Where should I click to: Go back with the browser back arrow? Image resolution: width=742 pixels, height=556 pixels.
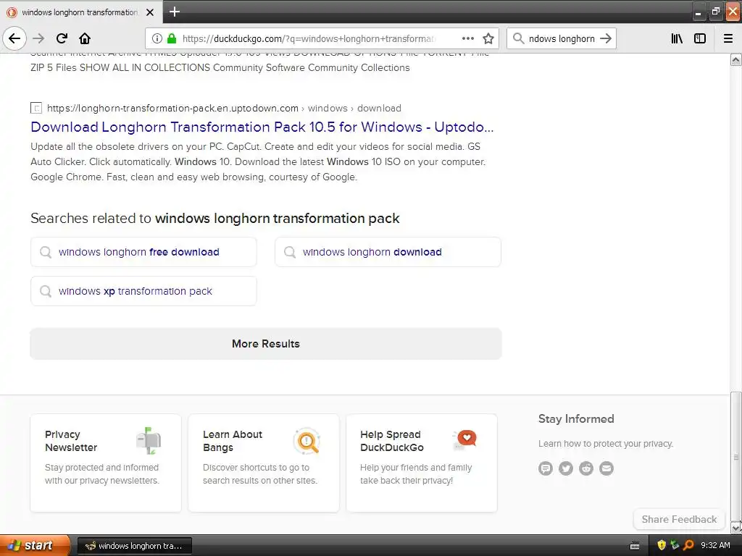point(14,38)
